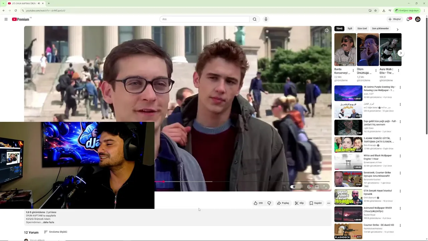Start voice search with microphone icon
This screenshot has width=428, height=241.
point(266,19)
